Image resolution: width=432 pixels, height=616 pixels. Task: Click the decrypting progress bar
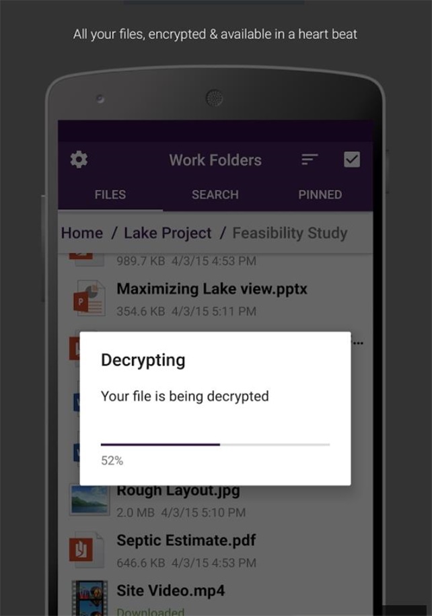pos(215,444)
